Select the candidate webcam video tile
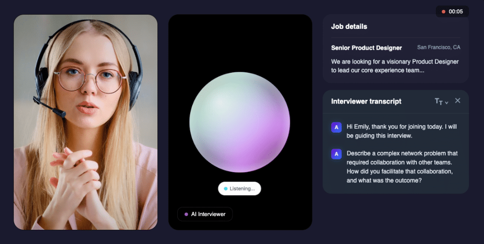 pyautogui.click(x=86, y=122)
